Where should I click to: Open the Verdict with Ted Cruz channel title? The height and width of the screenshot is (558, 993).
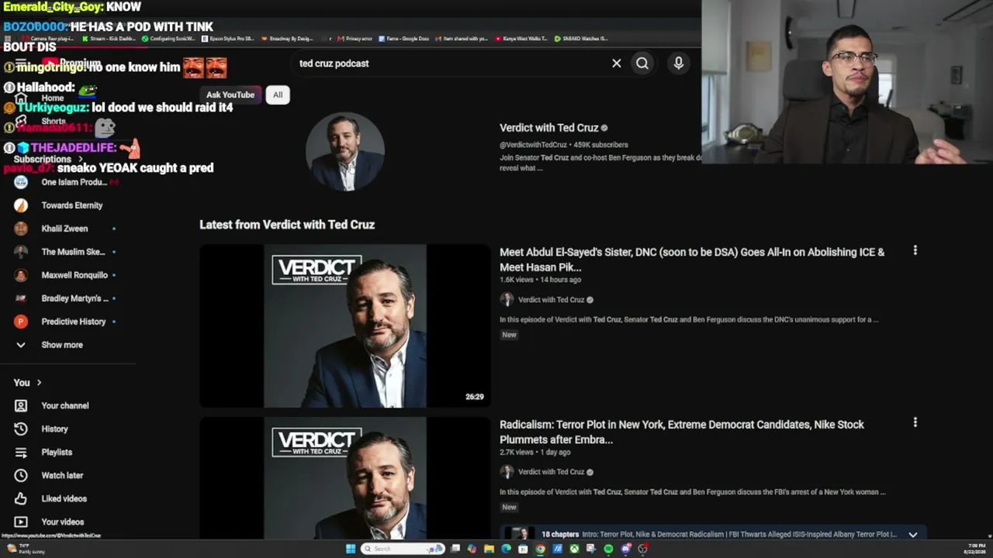549,128
